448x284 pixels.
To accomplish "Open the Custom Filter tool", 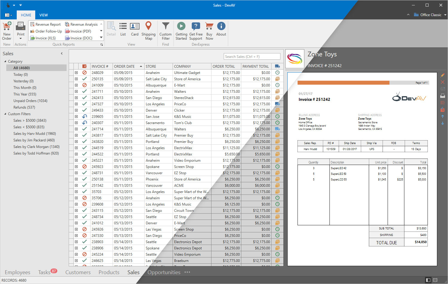I will point(165,31).
